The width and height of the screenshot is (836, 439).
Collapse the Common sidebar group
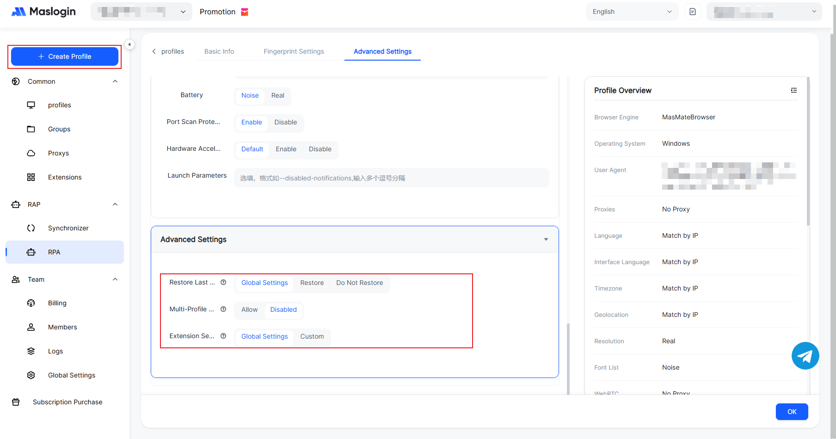pyautogui.click(x=115, y=81)
